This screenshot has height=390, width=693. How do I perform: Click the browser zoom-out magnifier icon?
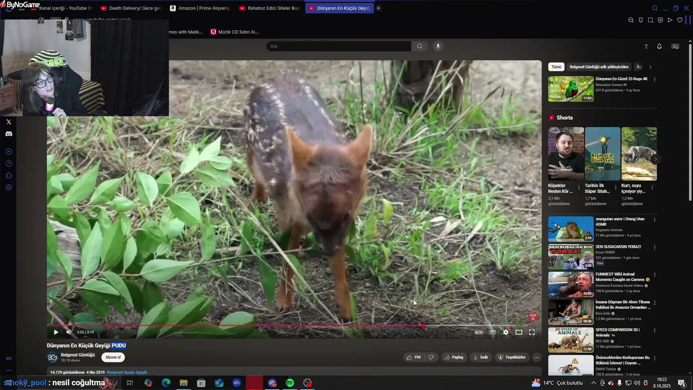point(631,20)
